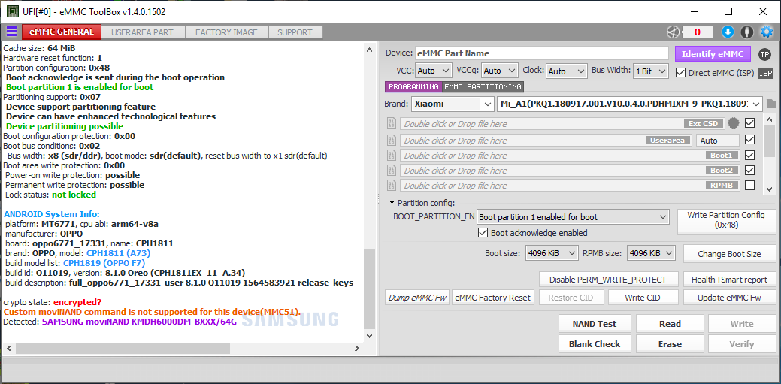The height and width of the screenshot is (384, 781).
Task: Open the Brand dropdown showing Xiaomi
Action: pyautogui.click(x=453, y=104)
